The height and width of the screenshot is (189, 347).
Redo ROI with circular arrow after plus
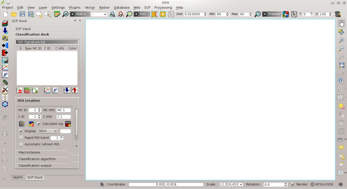(171, 14)
